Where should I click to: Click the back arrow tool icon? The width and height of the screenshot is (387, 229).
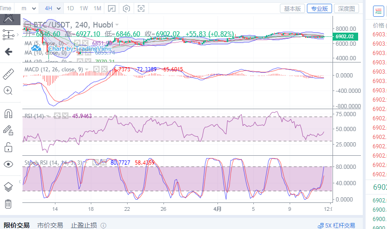(8, 52)
